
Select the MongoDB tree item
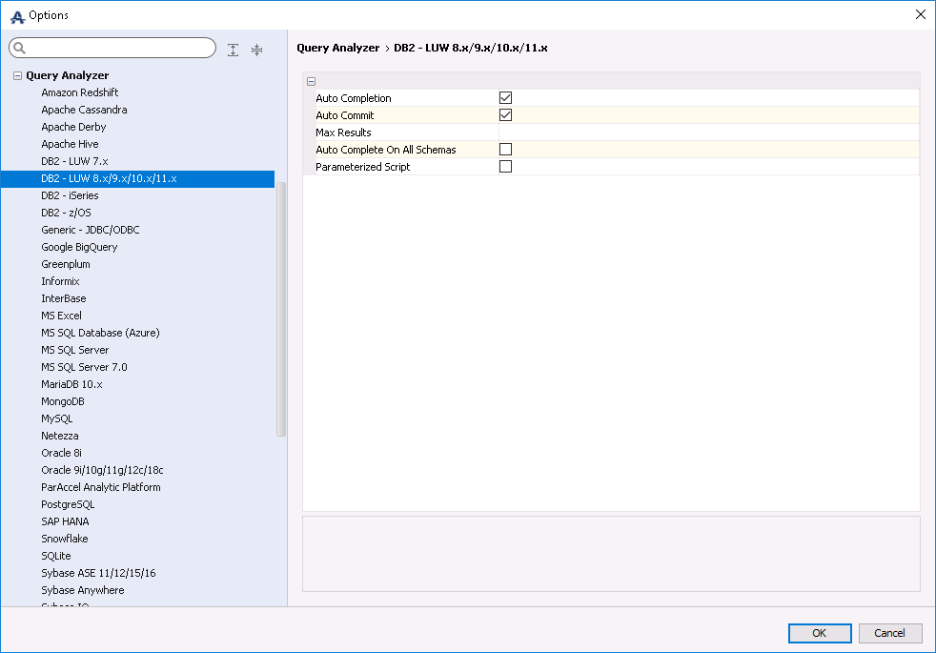(63, 401)
